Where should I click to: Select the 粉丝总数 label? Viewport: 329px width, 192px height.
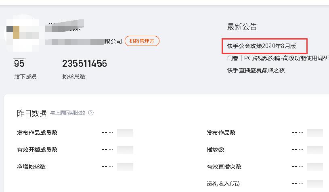[74, 77]
